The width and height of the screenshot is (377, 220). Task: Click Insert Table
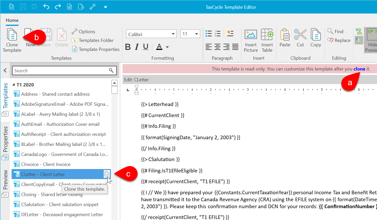(267, 40)
